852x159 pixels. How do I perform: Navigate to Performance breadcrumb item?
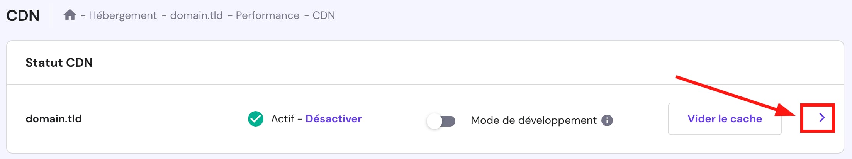[267, 15]
